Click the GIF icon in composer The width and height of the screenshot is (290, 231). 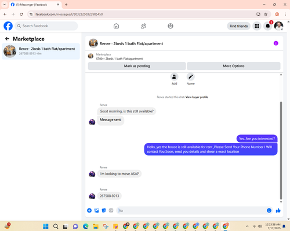point(111,211)
